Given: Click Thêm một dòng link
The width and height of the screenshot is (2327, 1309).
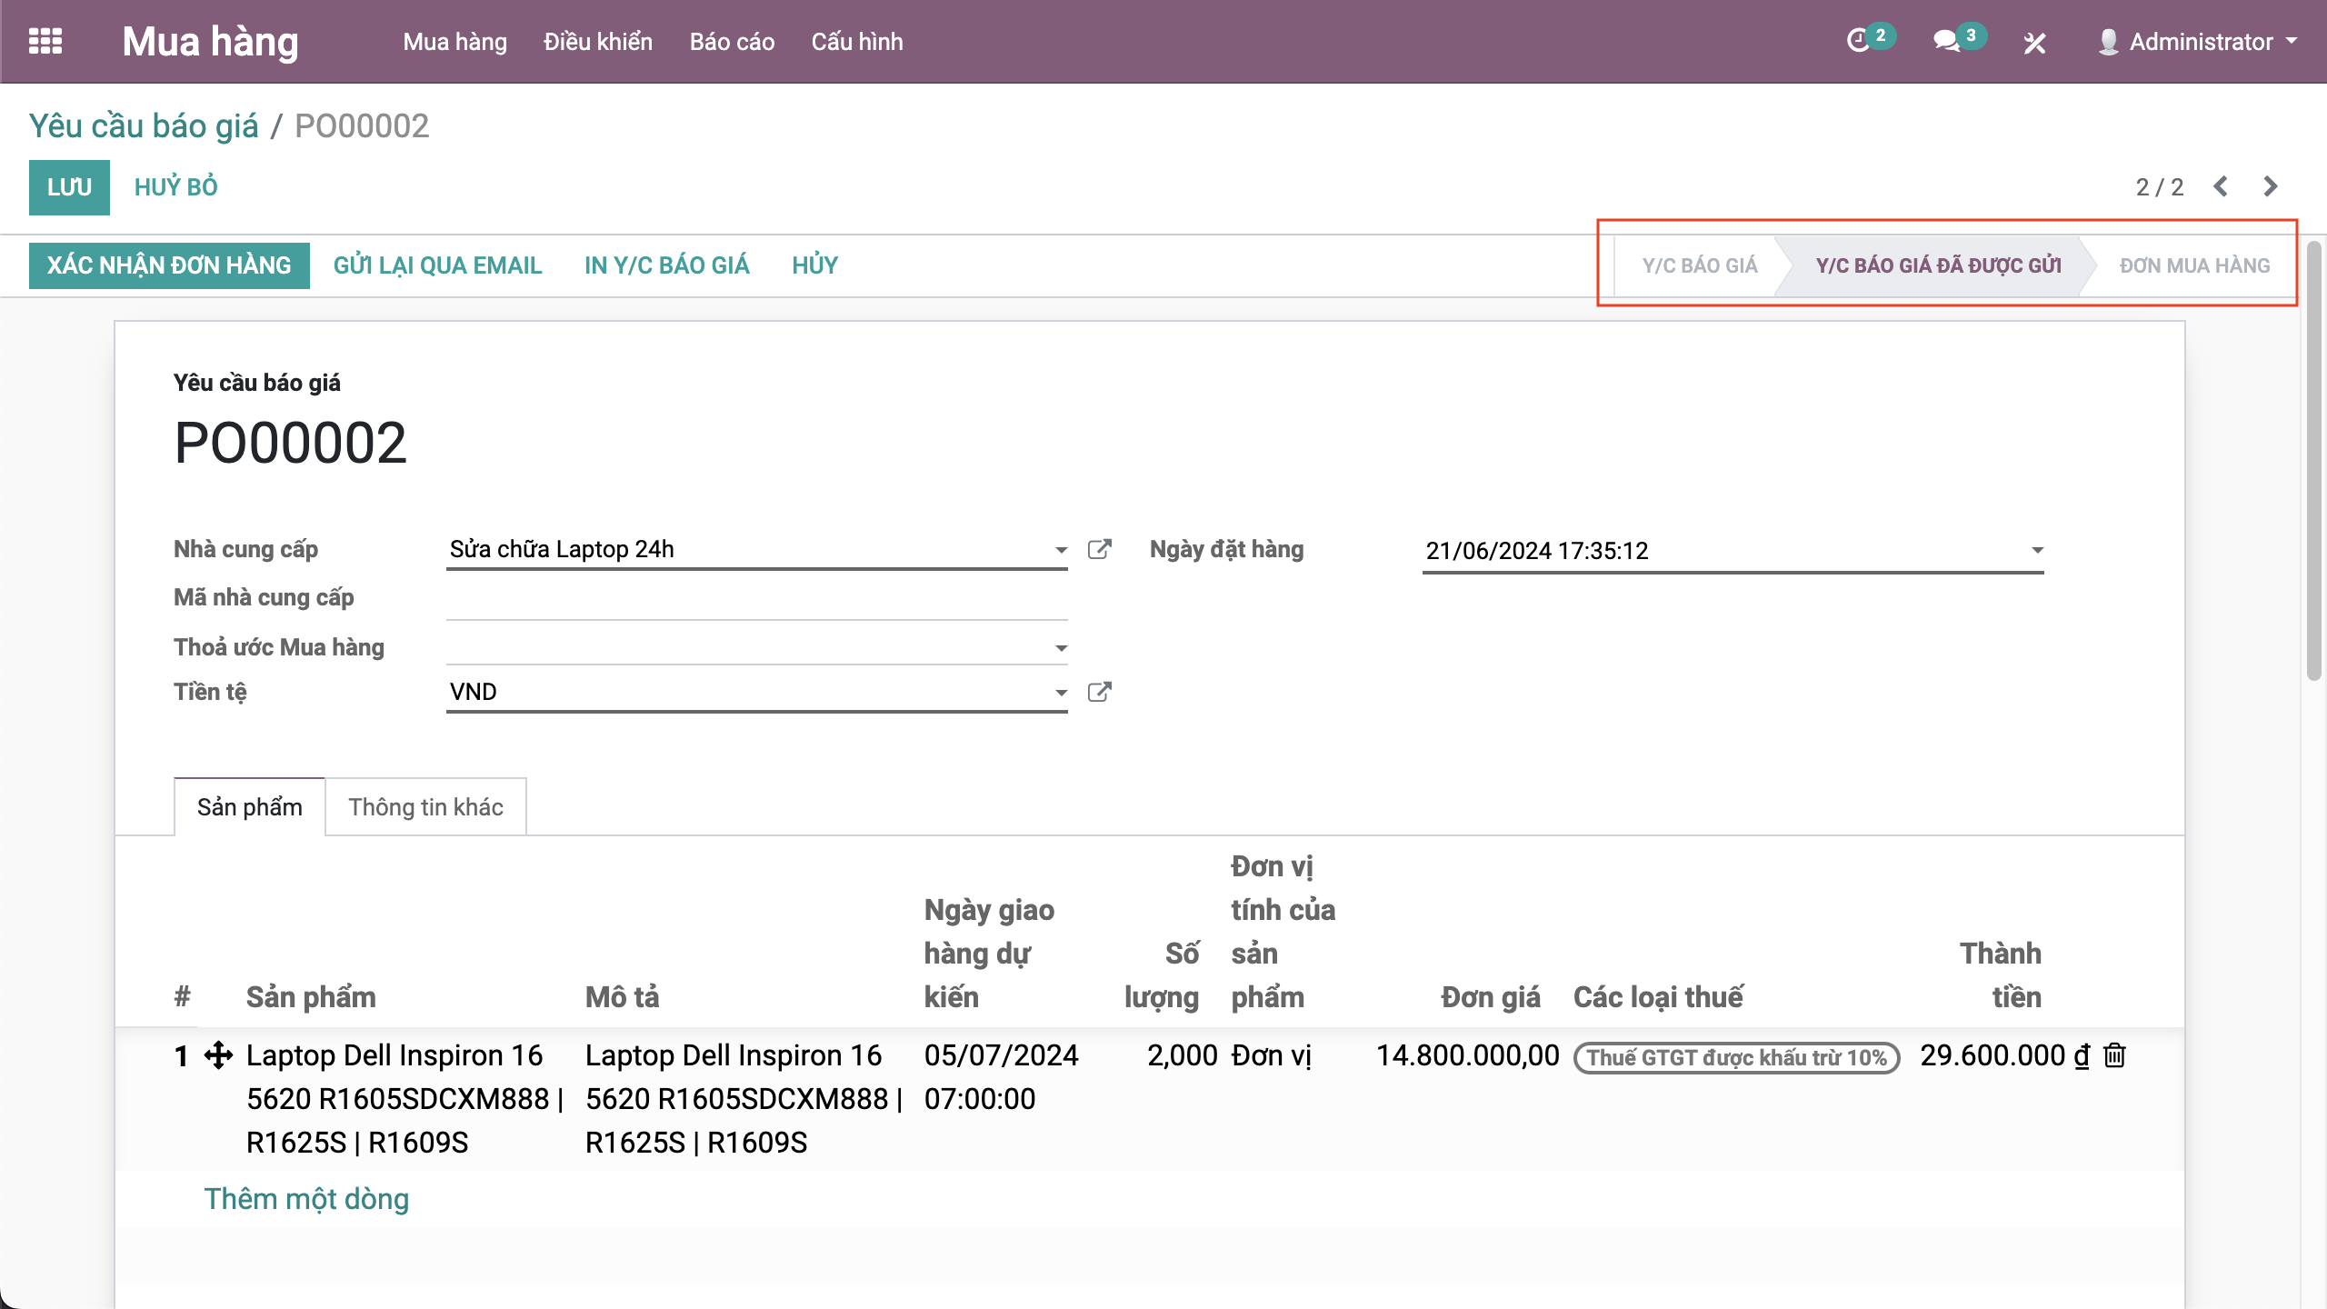Looking at the screenshot, I should 306,1199.
